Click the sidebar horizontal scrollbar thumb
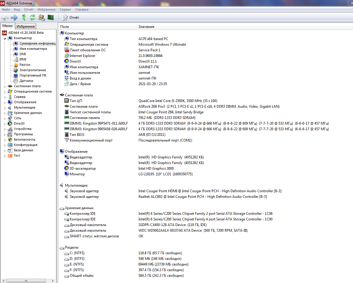Screen dimensions: 353x283 click(26, 281)
